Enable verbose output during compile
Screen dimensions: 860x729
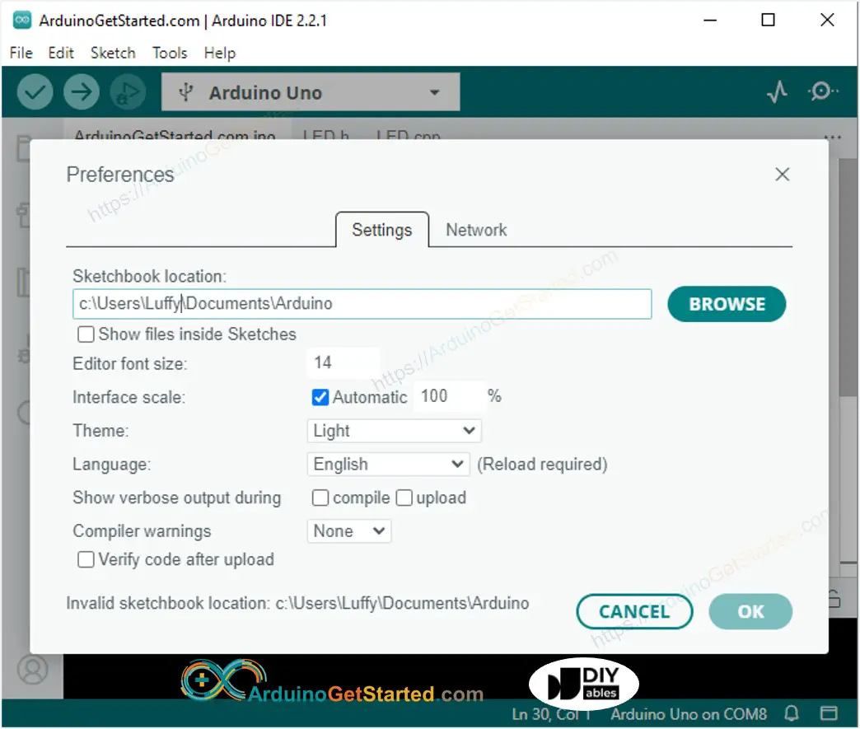320,498
